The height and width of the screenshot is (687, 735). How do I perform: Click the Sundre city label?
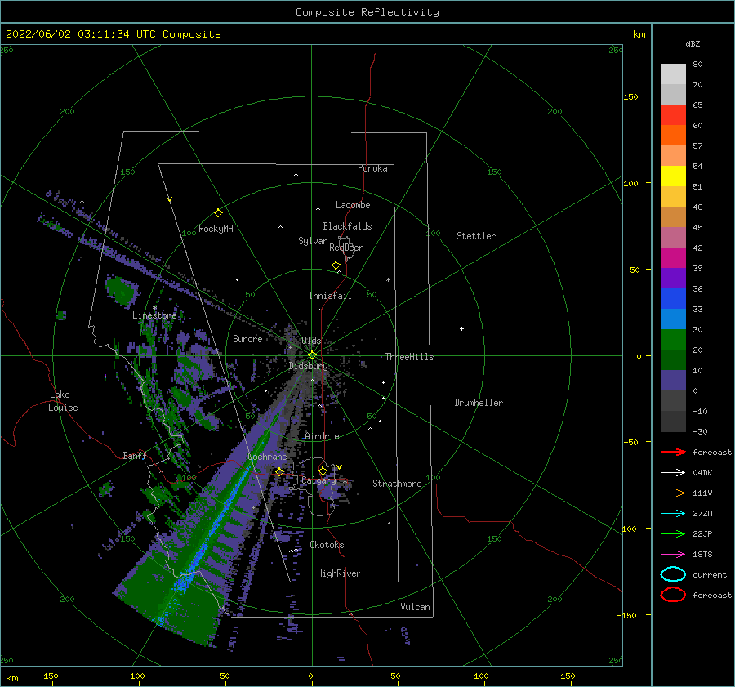(247, 338)
